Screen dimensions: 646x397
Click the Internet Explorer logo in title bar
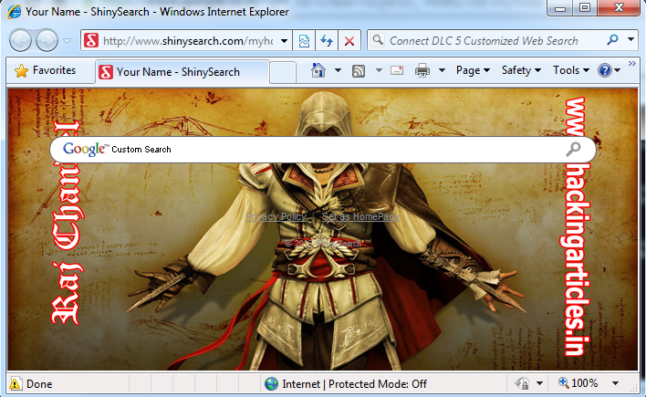tap(15, 12)
